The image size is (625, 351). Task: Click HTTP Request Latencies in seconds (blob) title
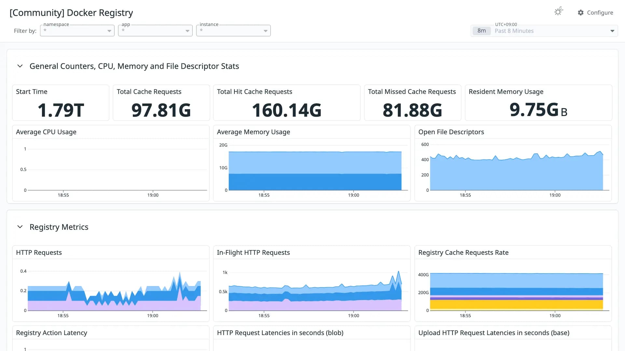pyautogui.click(x=280, y=333)
